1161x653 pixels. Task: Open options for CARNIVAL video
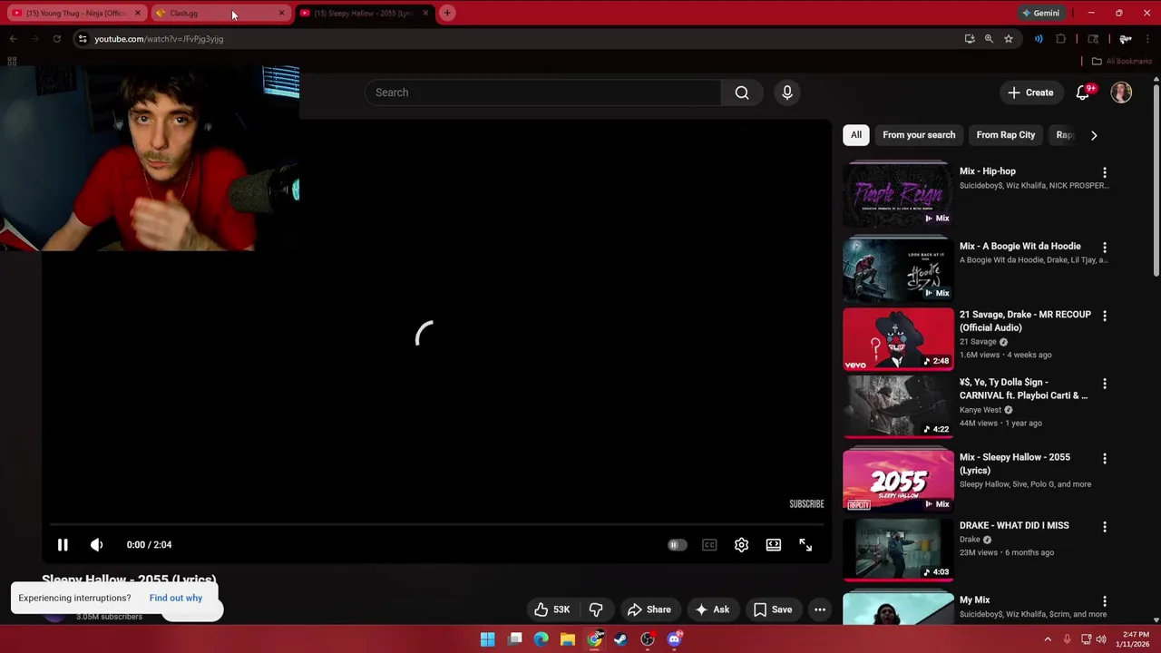(x=1105, y=384)
